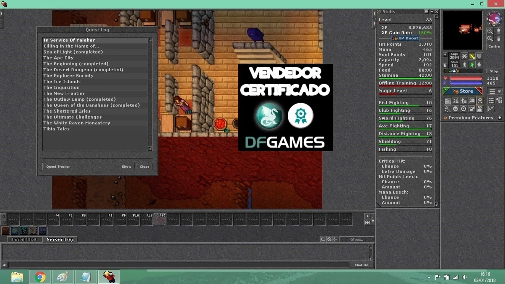The width and height of the screenshot is (505, 284).
Task: Move minimap one floor down
Action: [x=499, y=39]
